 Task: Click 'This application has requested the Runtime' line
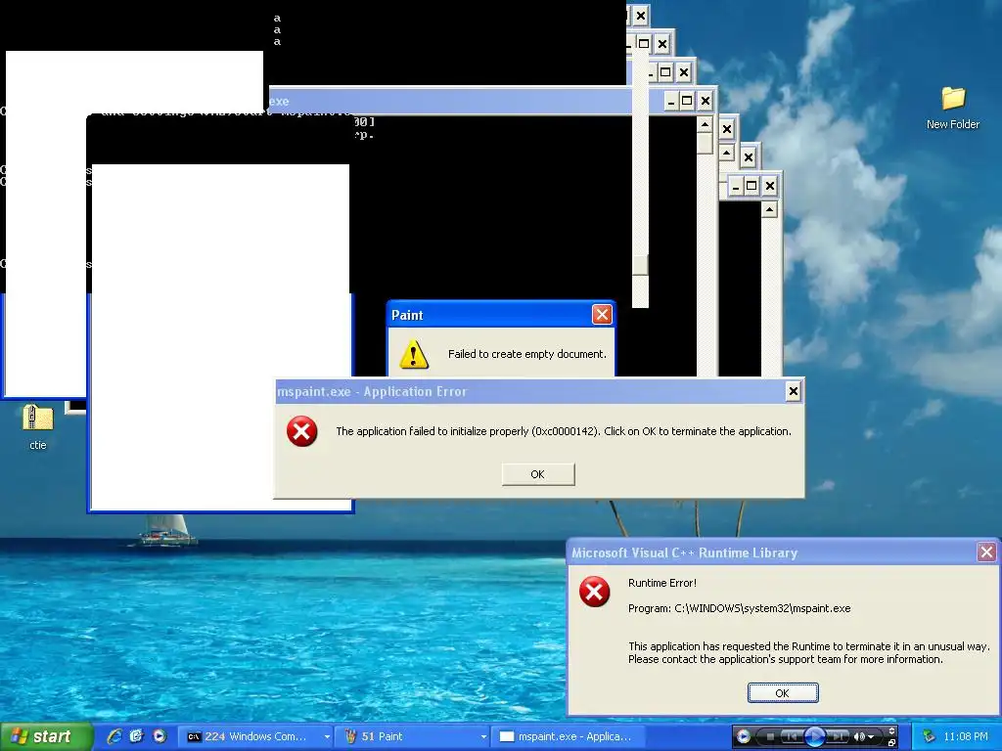click(808, 646)
